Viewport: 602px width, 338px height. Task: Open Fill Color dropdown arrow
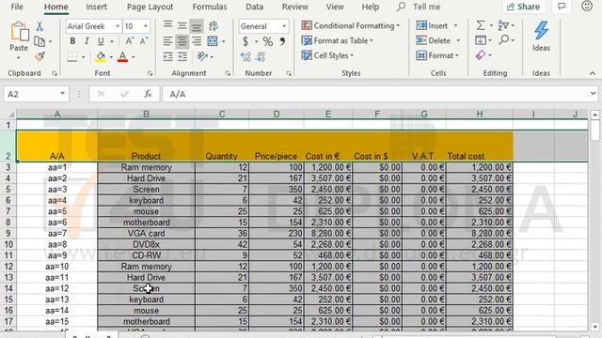[x=111, y=57]
